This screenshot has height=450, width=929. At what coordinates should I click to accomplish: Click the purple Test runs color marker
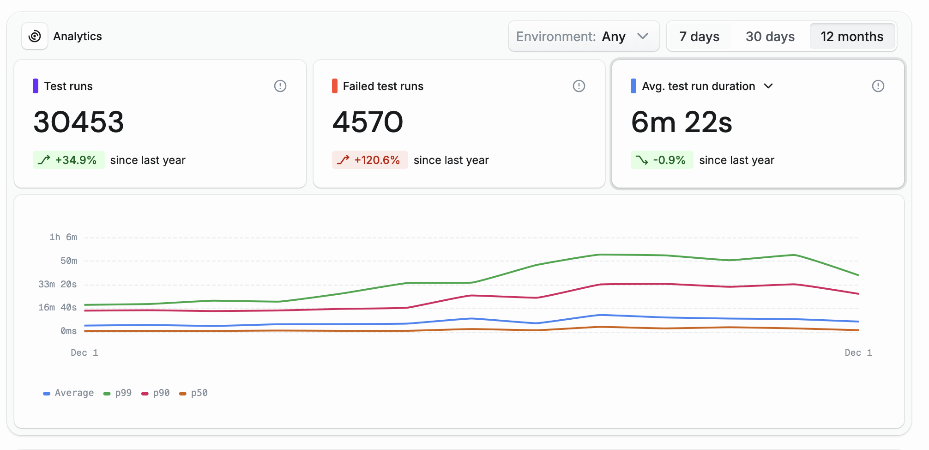pyautogui.click(x=36, y=86)
